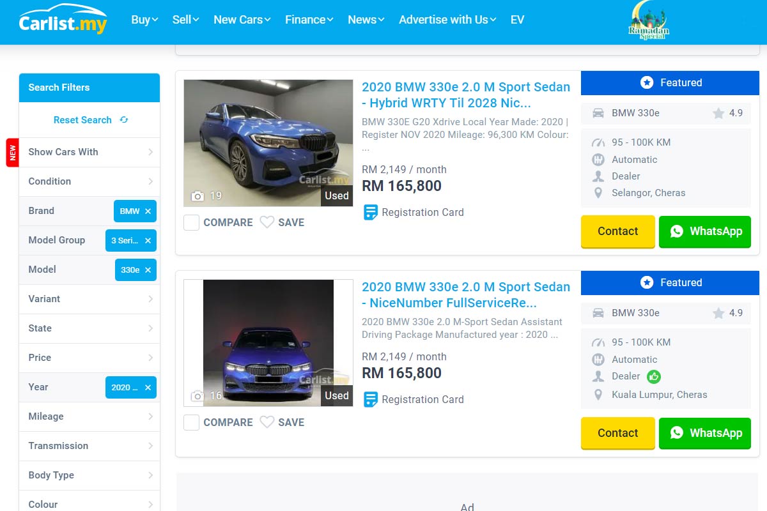Clear the 2020 year filter
Viewport: 767px width, 511px height.
point(148,387)
